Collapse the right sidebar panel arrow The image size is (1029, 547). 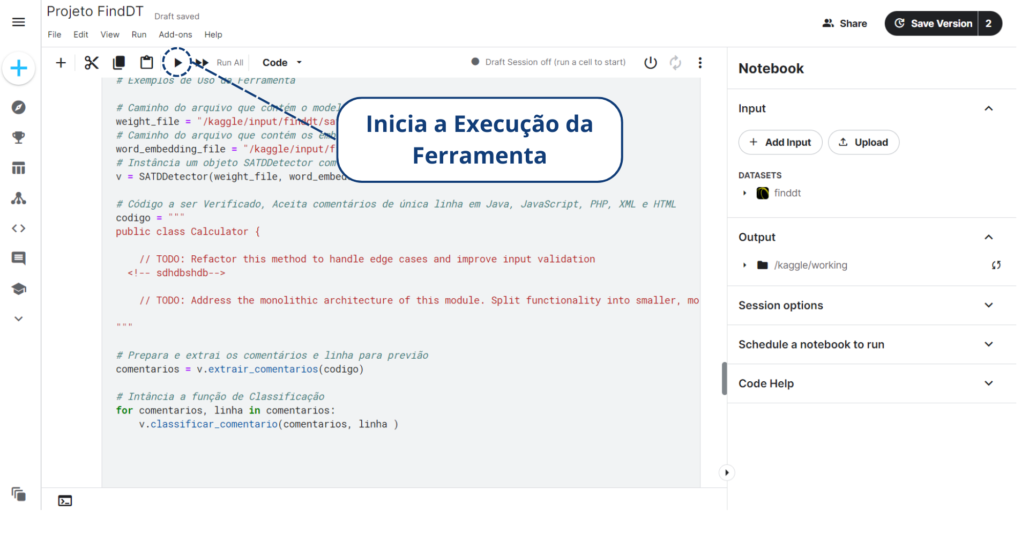[x=727, y=472]
